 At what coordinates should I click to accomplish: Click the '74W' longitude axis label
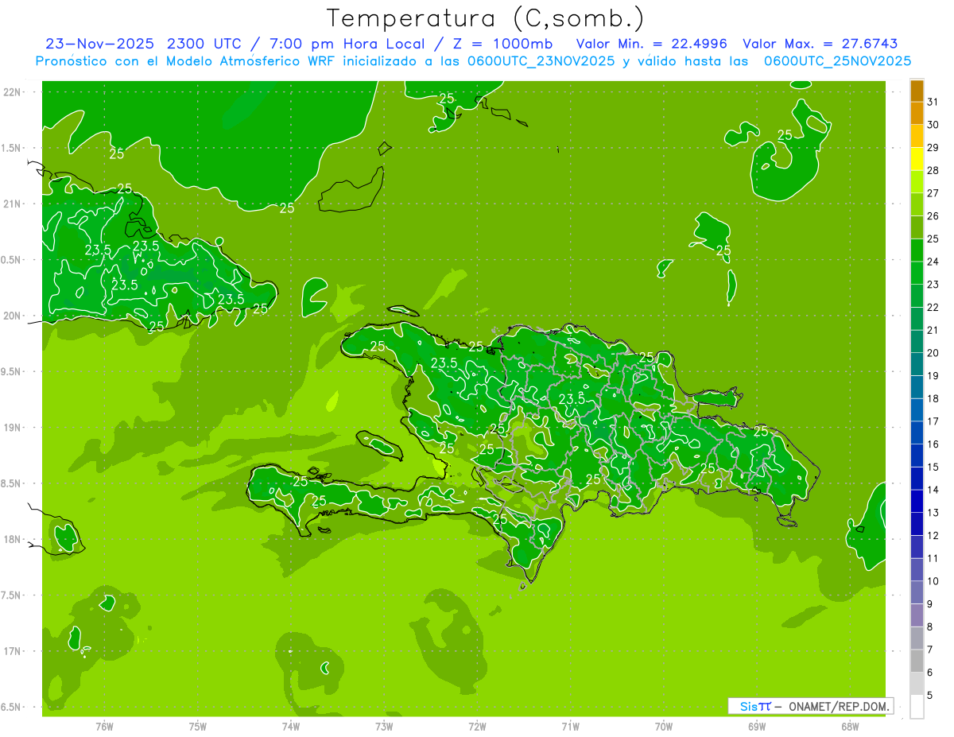[291, 726]
